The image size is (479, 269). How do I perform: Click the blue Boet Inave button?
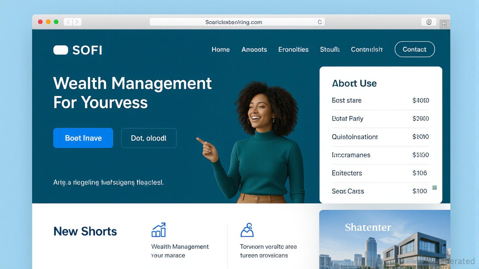(83, 138)
